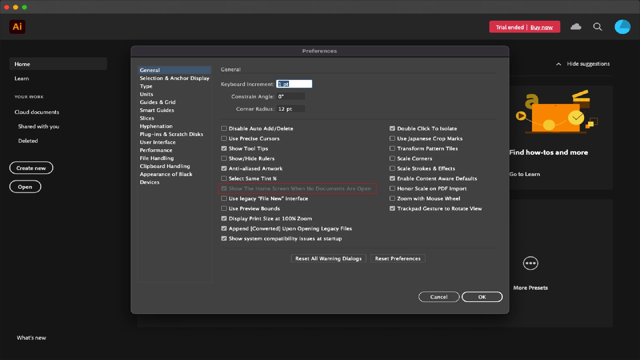Click Reset All Warning Dialogs button
Viewport: 640px width, 360px height.
point(328,258)
